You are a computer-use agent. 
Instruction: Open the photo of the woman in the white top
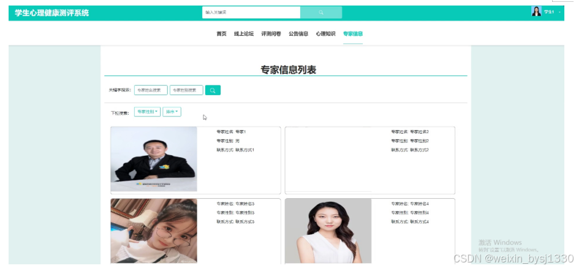328,231
